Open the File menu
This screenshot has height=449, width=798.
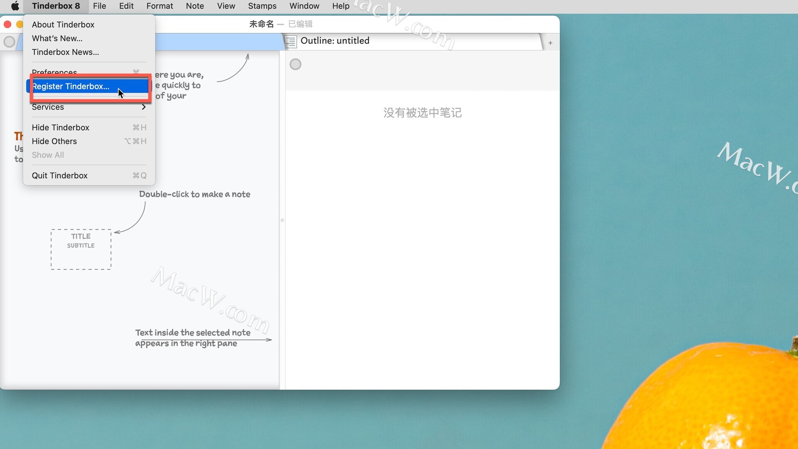99,6
